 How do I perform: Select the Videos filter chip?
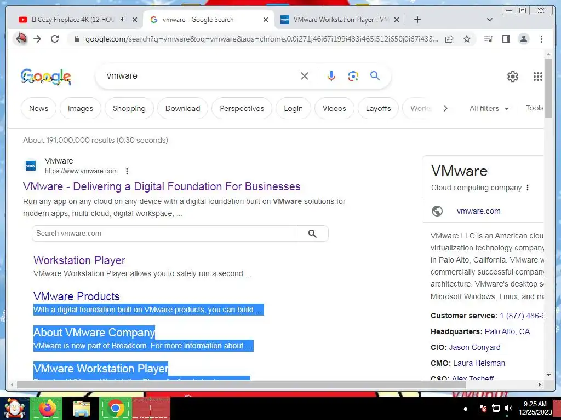pyautogui.click(x=334, y=108)
